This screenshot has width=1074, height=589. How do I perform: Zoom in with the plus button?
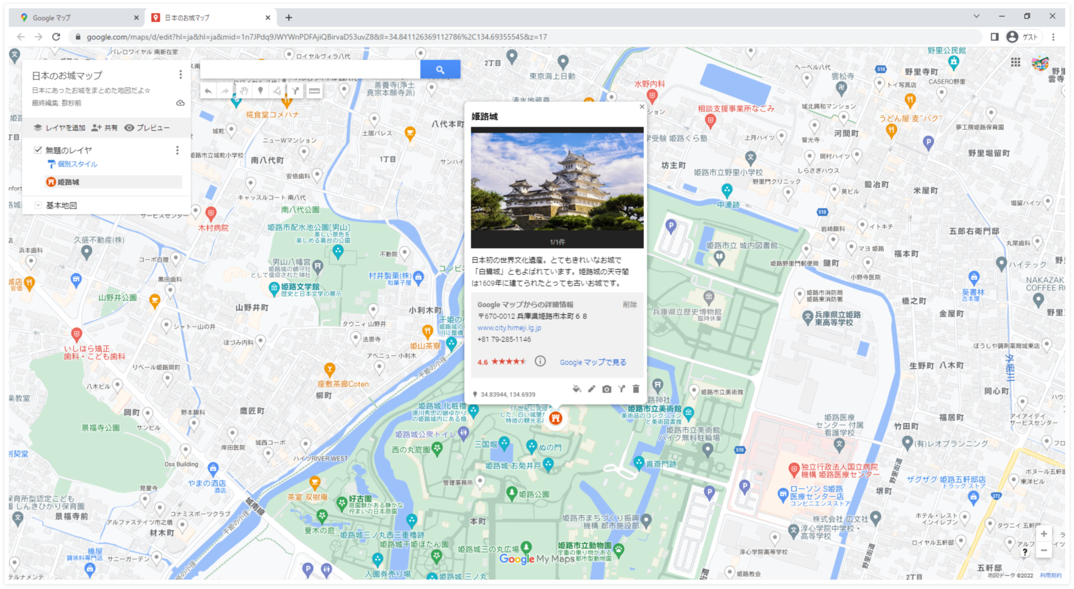click(x=1044, y=534)
